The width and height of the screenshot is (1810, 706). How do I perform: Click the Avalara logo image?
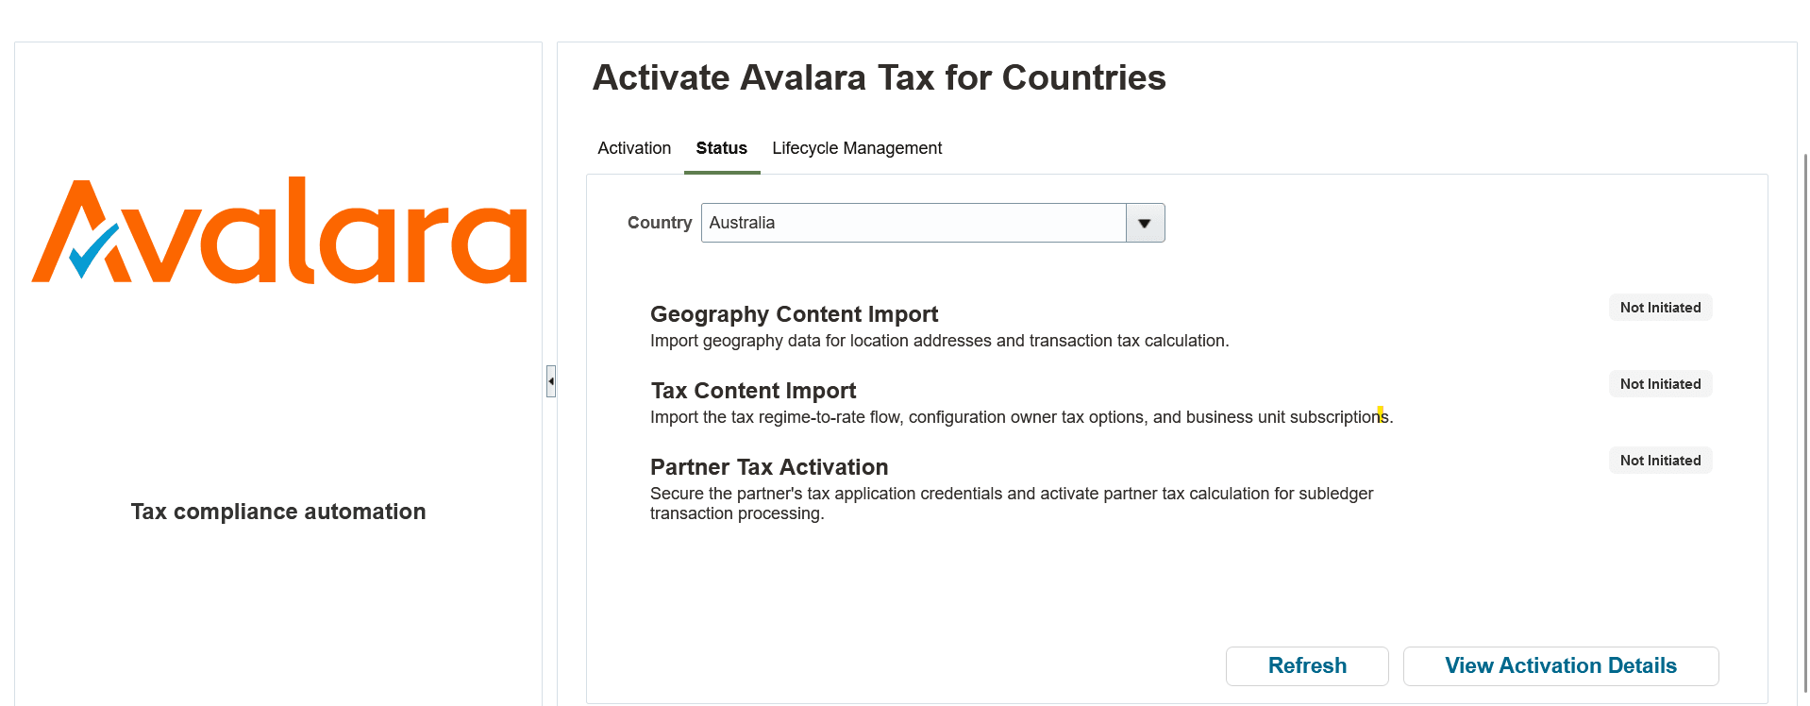click(x=279, y=232)
